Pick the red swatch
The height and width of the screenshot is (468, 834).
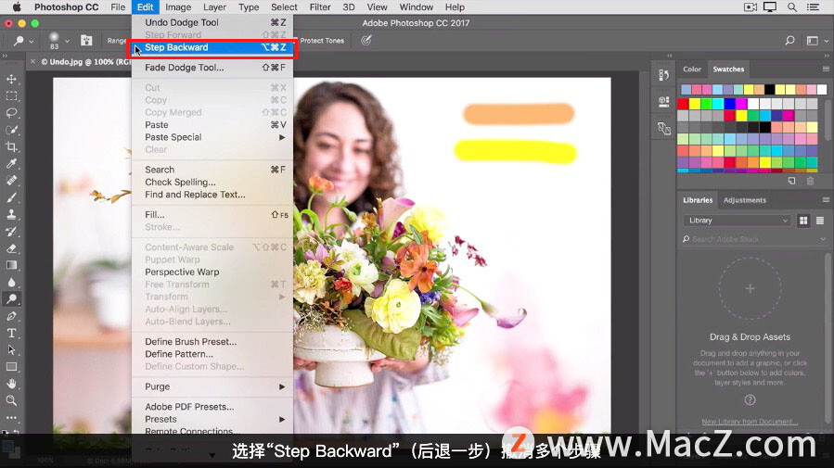click(x=683, y=104)
